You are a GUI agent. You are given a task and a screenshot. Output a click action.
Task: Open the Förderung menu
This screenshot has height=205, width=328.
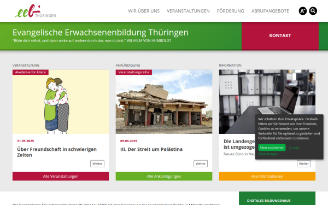tap(231, 11)
